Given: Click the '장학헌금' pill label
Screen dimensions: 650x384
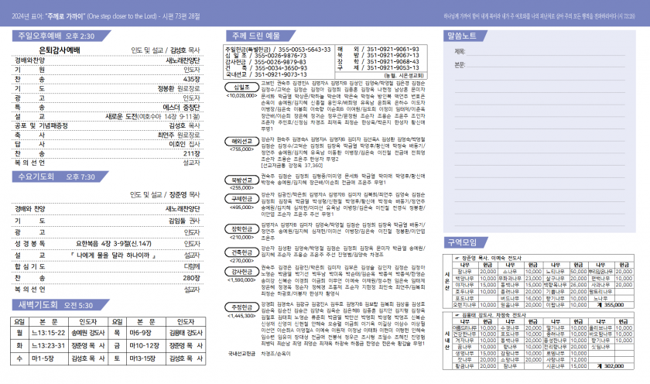Looking at the screenshot, I should click(x=241, y=229).
